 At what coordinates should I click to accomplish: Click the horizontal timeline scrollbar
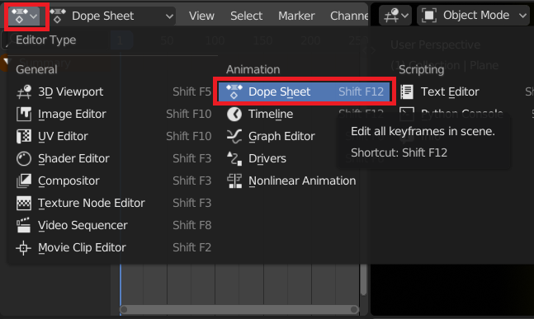[239, 309]
